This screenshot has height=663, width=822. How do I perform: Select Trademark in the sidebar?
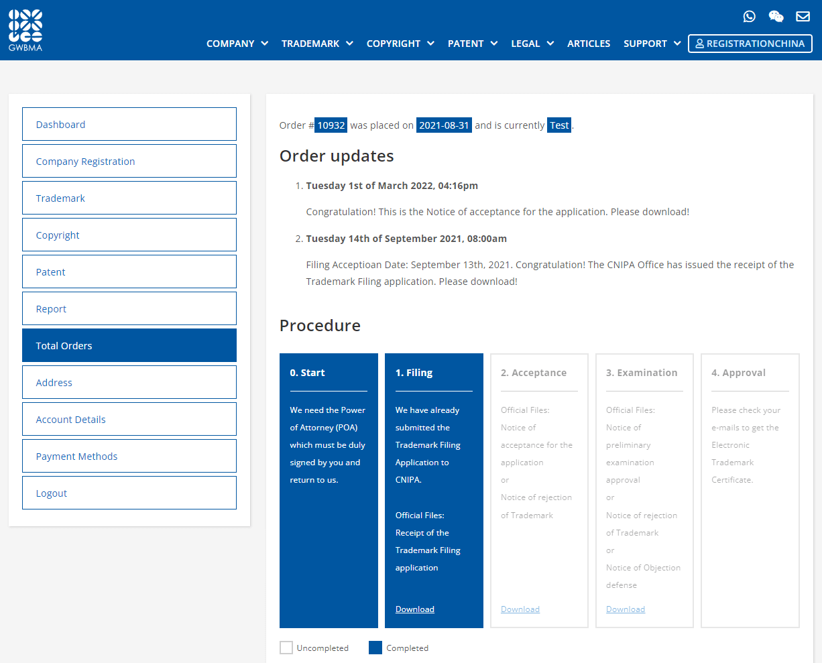[129, 198]
